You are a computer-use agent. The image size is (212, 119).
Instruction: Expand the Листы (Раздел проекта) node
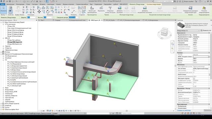pos(1,103)
